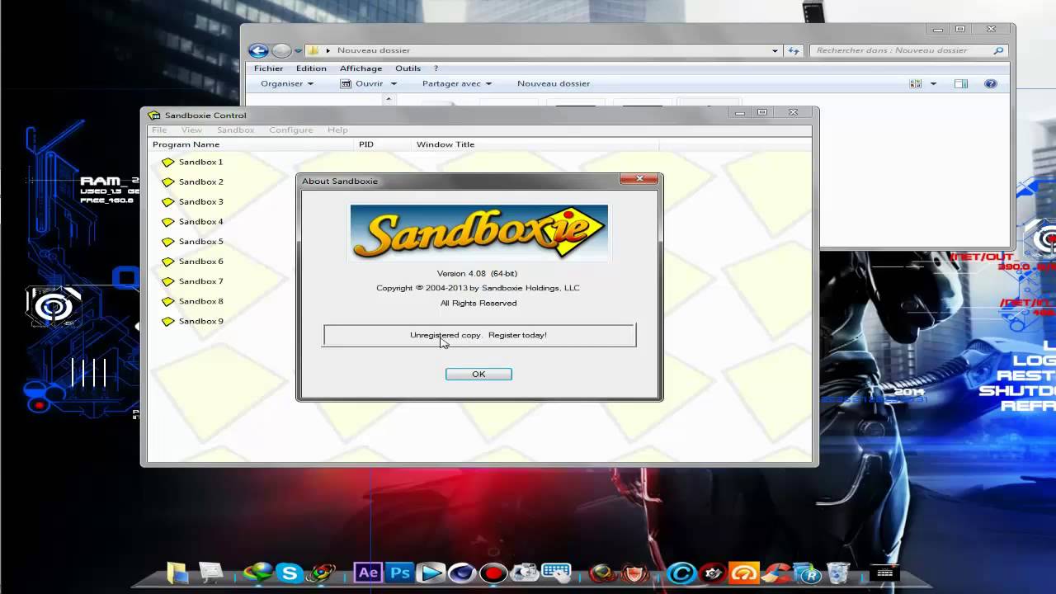
Task: Open the Edition menu in Explorer
Action: [311, 68]
